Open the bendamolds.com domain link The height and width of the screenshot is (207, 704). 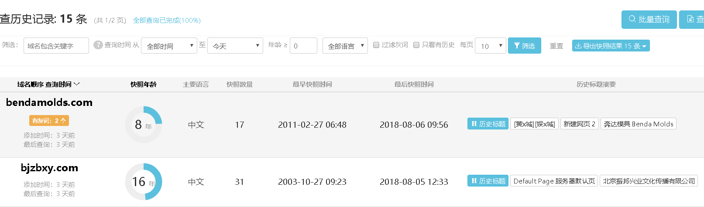(x=49, y=102)
